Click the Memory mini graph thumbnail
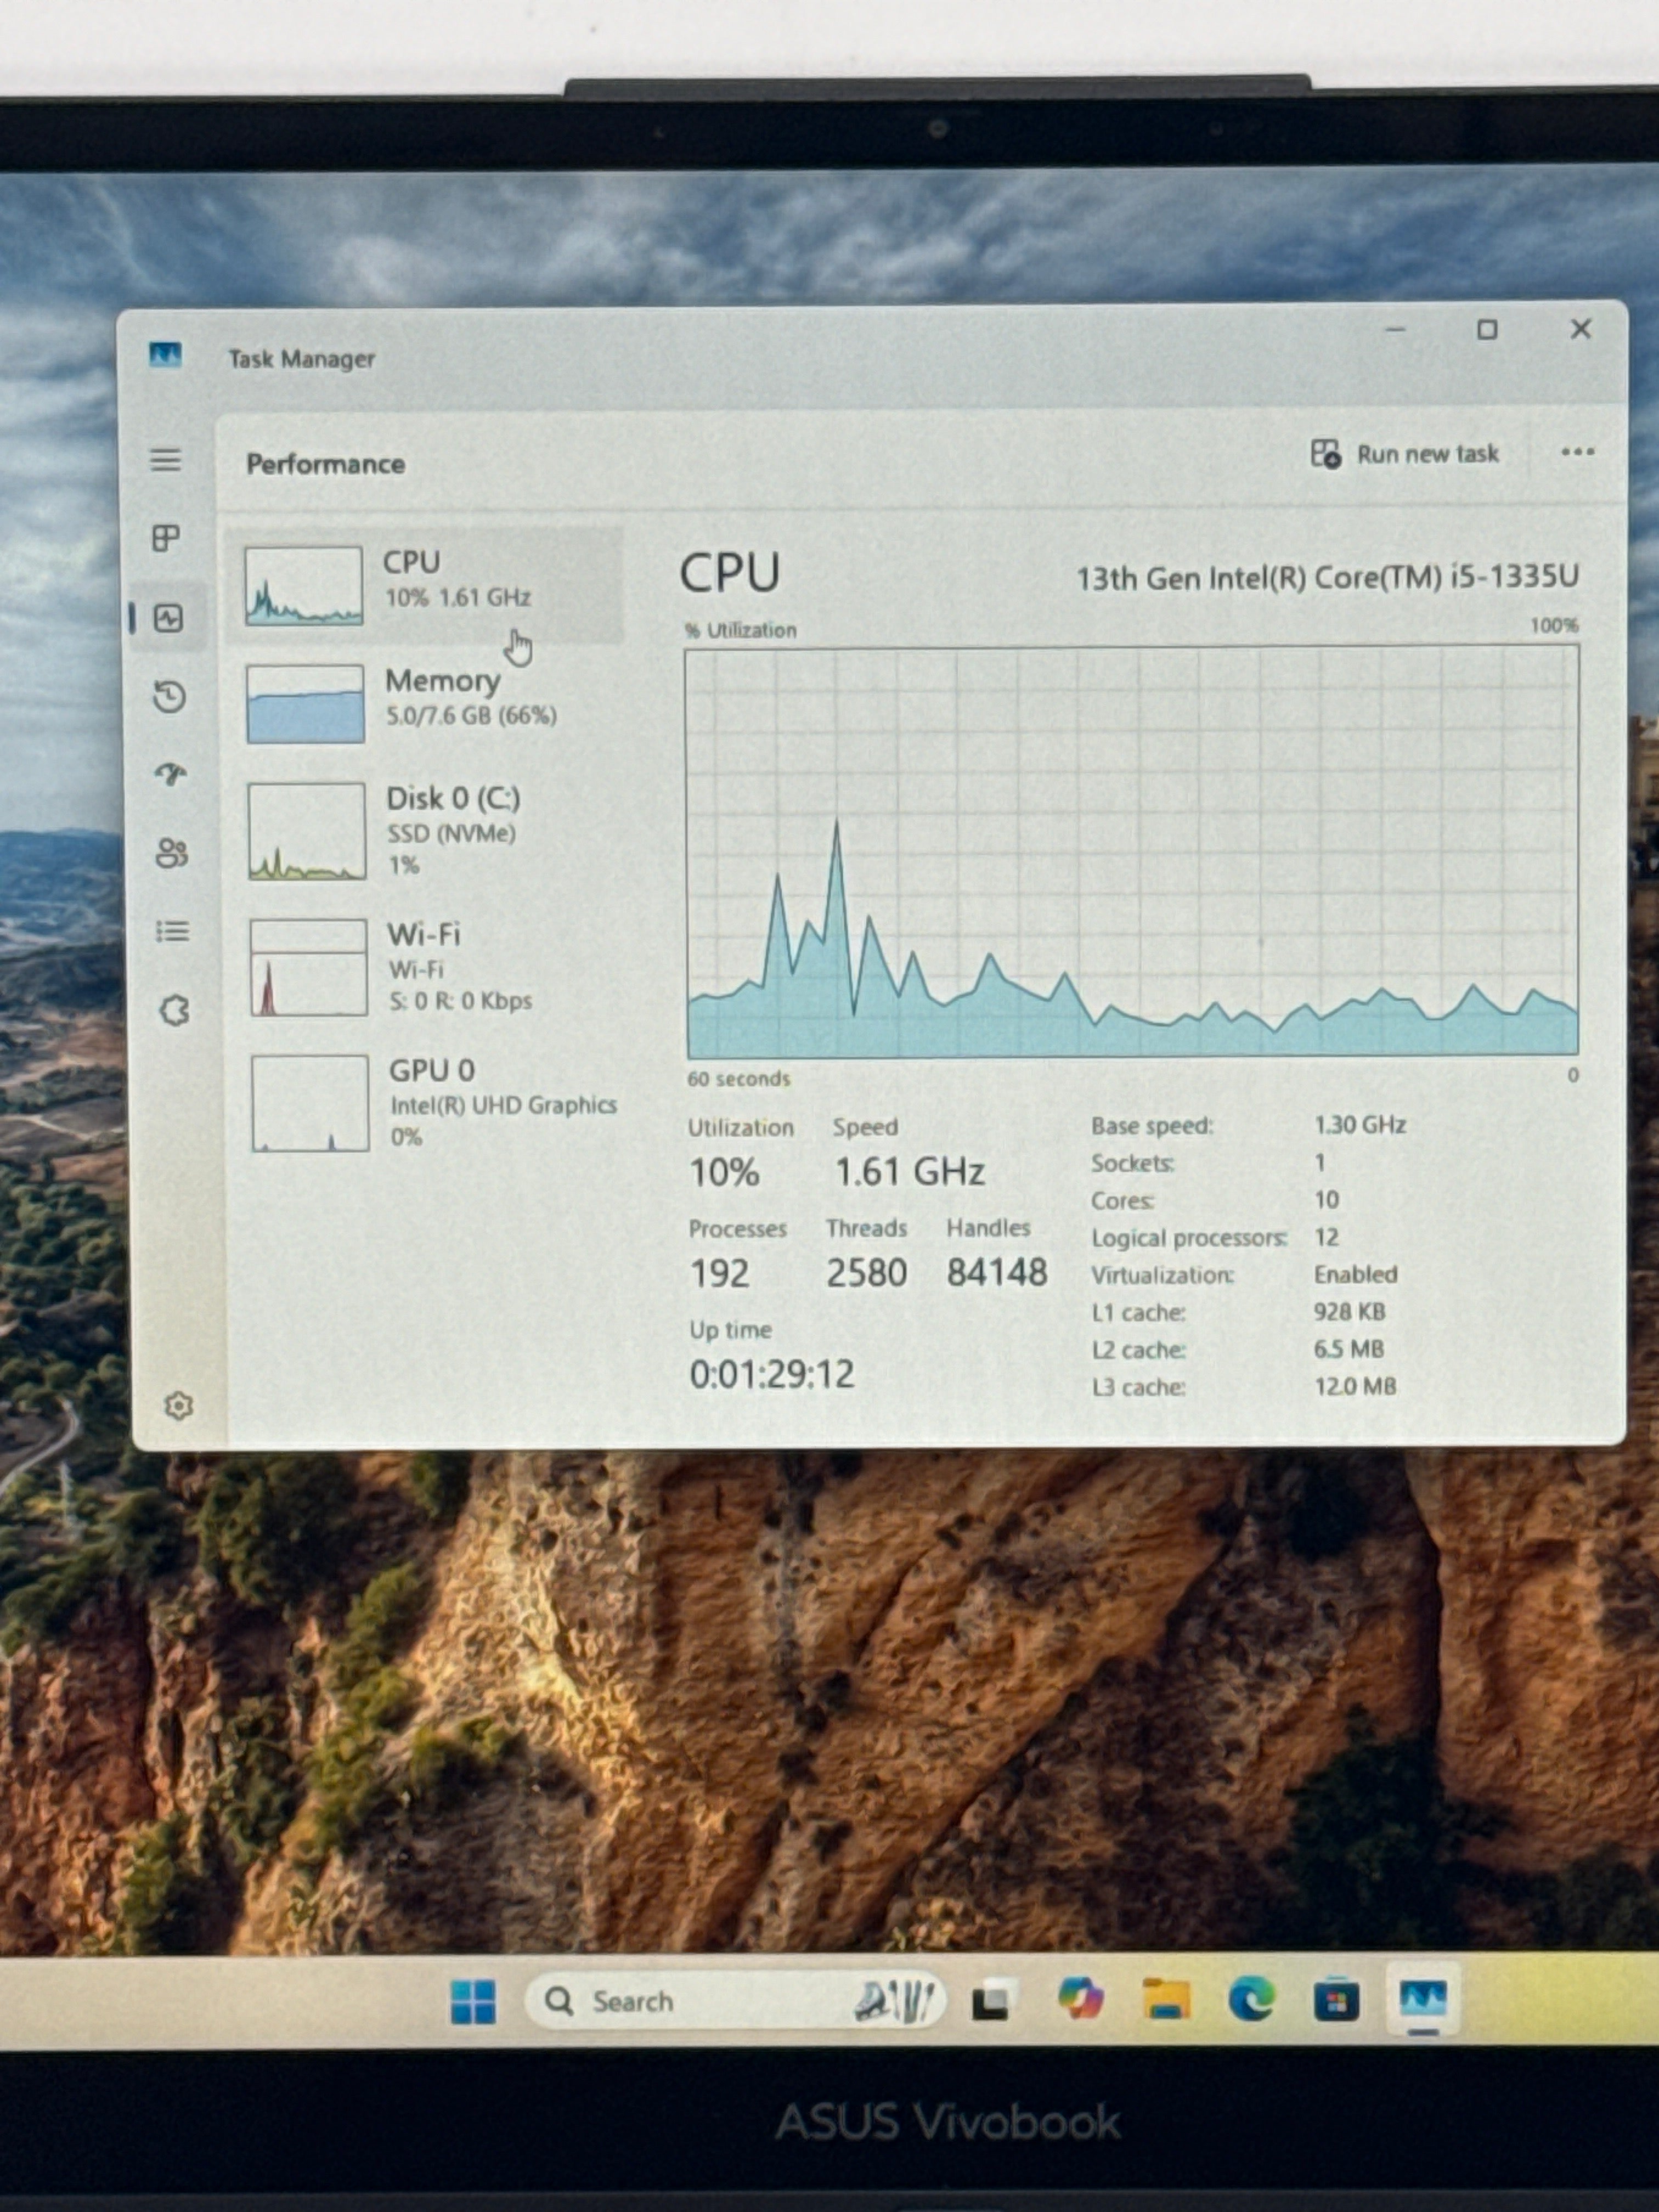Image resolution: width=1659 pixels, height=2212 pixels. (305, 704)
